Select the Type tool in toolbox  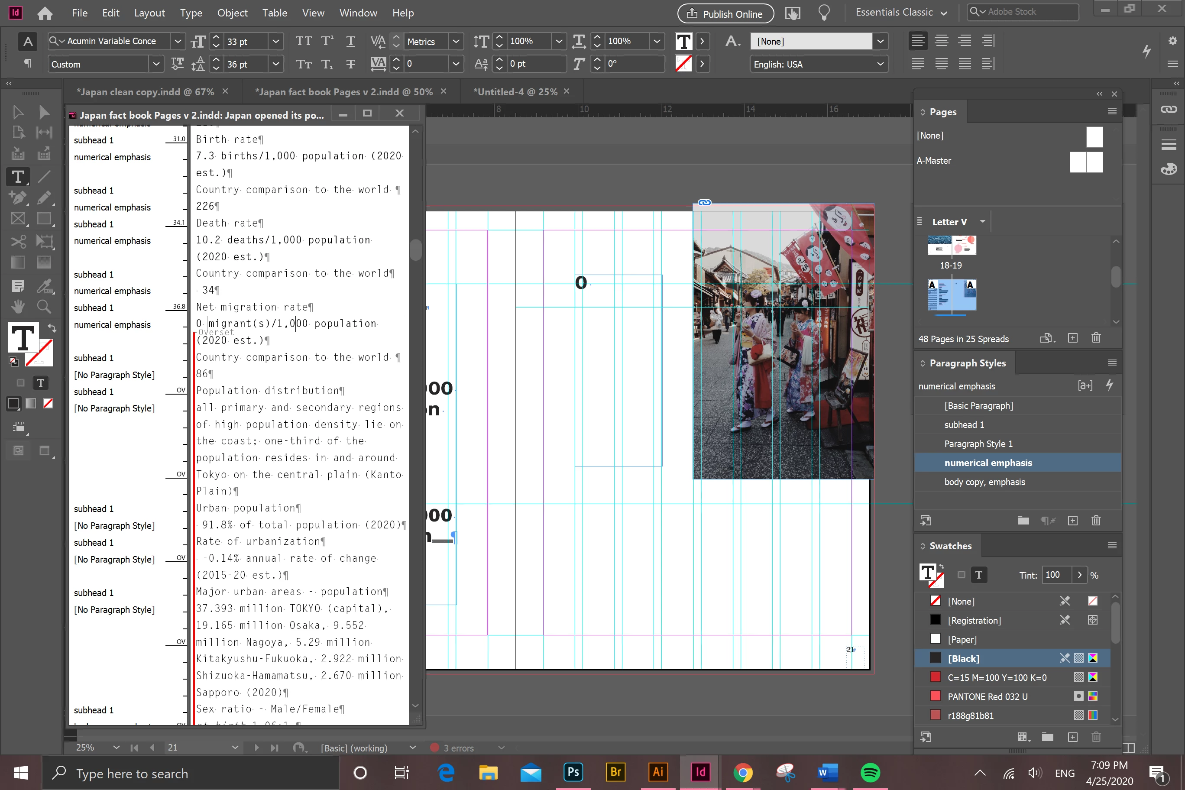pos(18,177)
